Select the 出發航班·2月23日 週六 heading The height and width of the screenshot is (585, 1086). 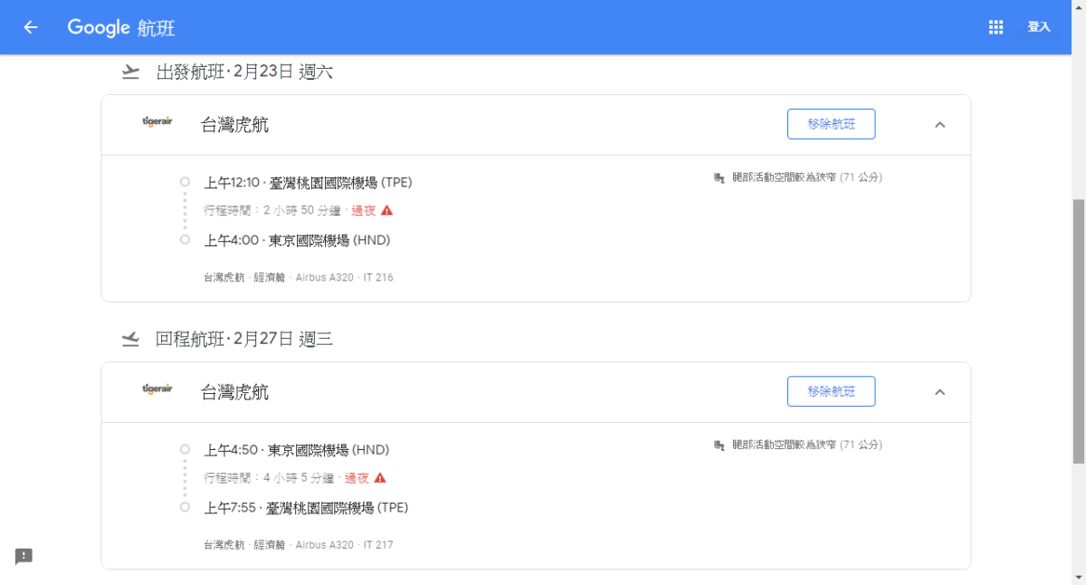coord(244,72)
